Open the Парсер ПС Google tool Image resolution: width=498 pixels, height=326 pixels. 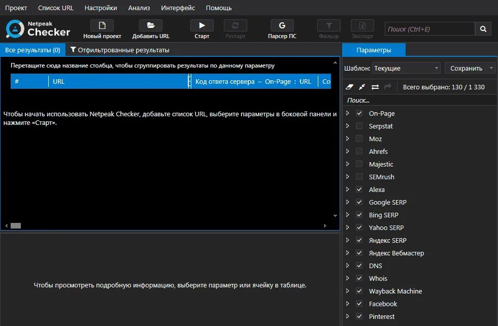tap(282, 29)
